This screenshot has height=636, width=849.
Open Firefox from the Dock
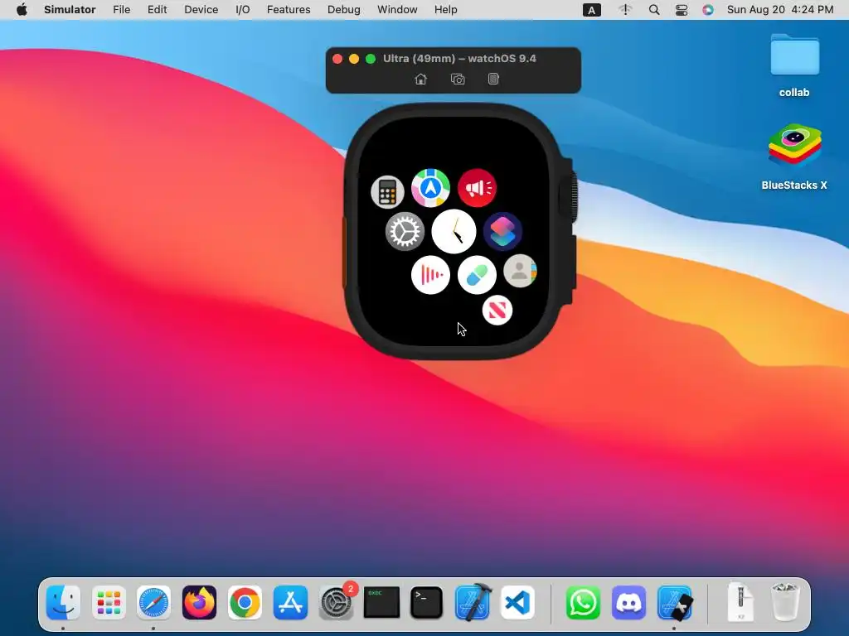point(199,603)
